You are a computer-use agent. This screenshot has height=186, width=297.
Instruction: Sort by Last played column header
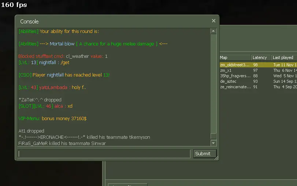click(x=284, y=57)
